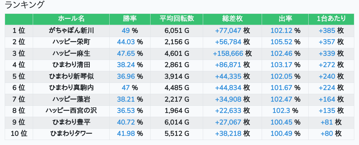The height and width of the screenshot is (145, 359).
Task: Click the 平均回転数 column header
Action: (177, 19)
